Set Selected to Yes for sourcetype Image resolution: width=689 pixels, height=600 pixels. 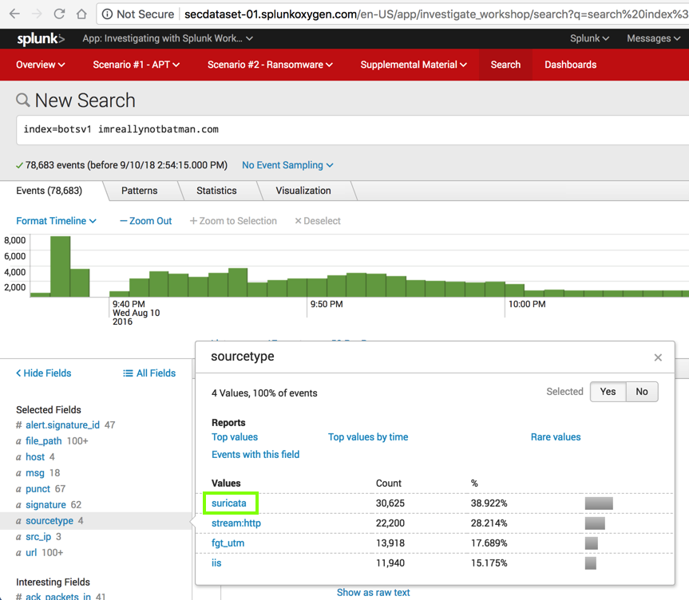[608, 392]
